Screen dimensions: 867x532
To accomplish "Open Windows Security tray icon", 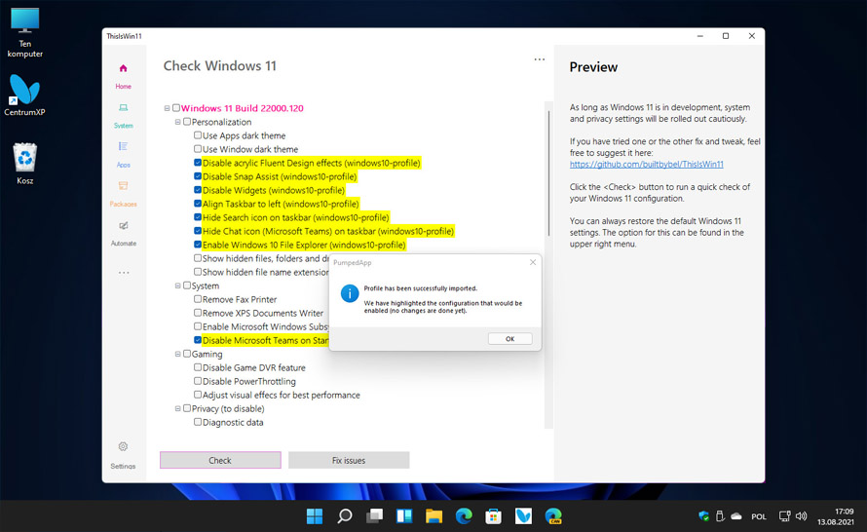I will [x=704, y=516].
